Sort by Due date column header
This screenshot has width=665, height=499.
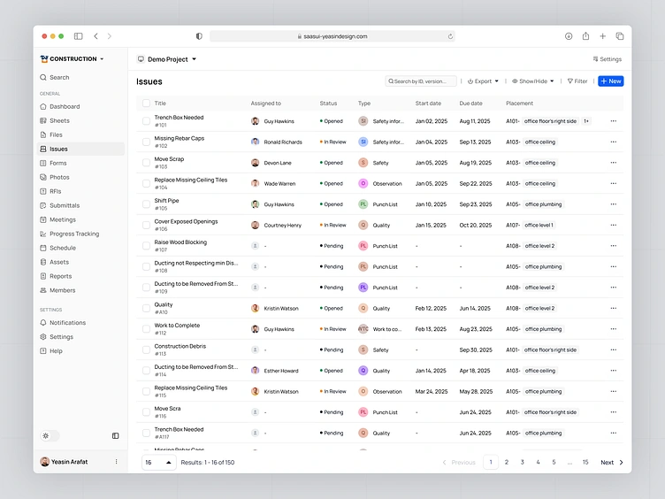pos(470,104)
